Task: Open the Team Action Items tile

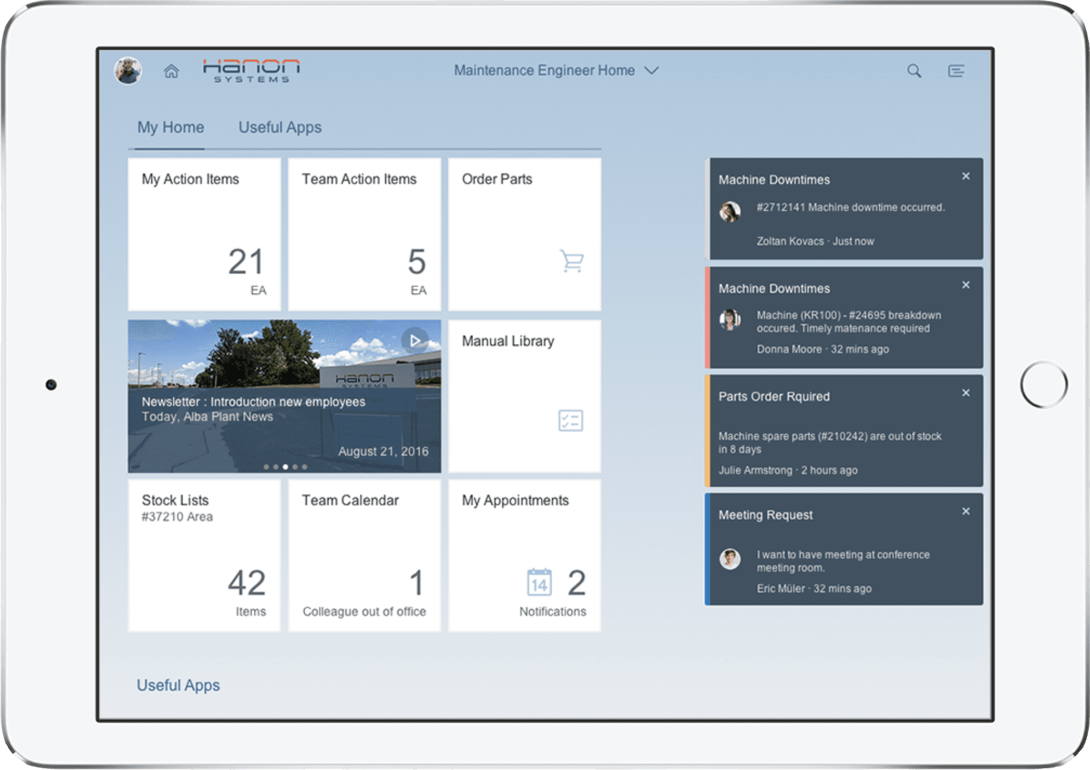Action: (365, 234)
